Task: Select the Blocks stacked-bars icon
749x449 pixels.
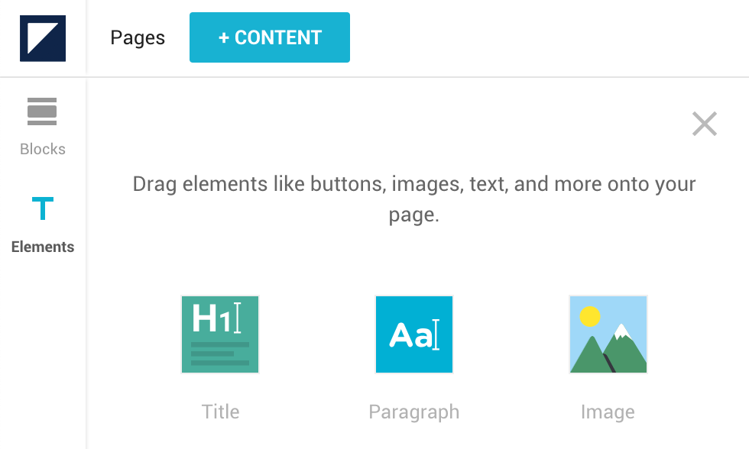Action: coord(42,111)
